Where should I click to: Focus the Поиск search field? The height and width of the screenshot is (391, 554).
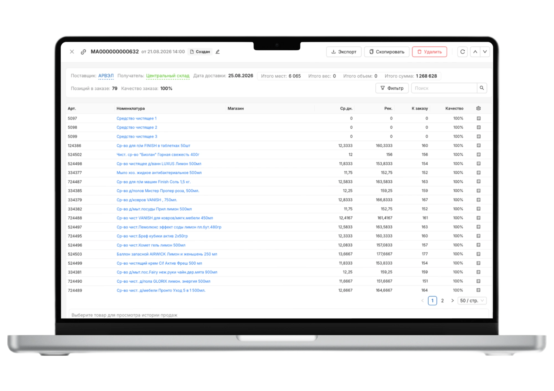pos(444,88)
